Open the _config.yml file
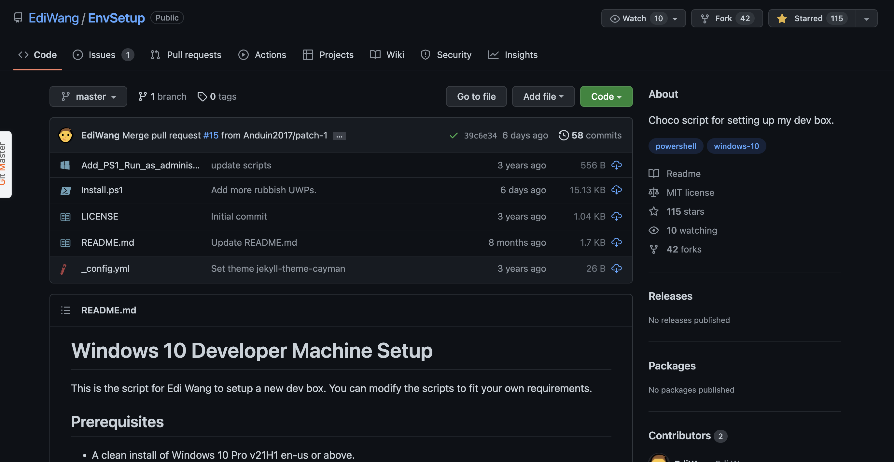Image resolution: width=894 pixels, height=462 pixels. tap(105, 268)
